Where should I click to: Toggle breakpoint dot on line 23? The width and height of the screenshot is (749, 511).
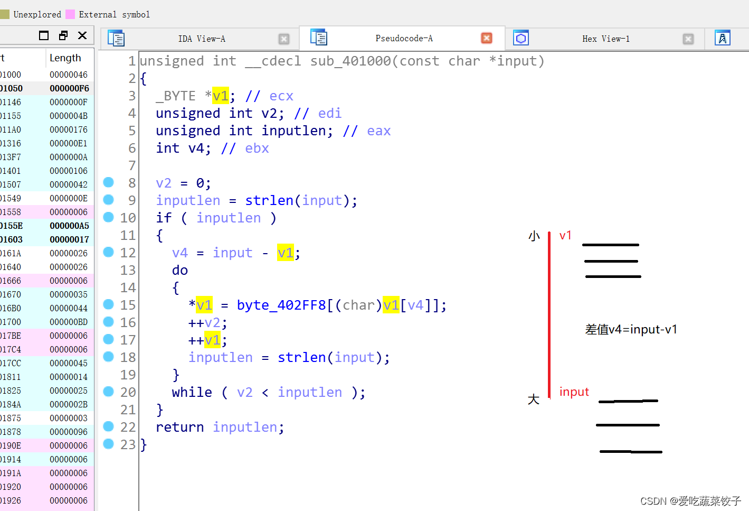[x=109, y=444]
